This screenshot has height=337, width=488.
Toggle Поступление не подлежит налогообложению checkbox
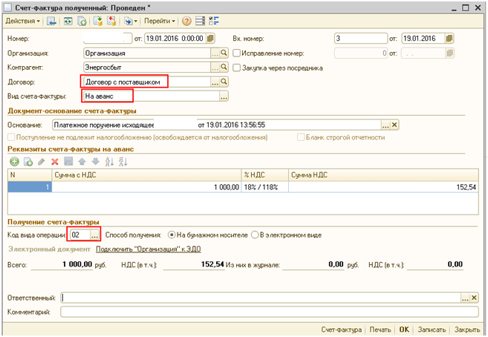[12, 137]
